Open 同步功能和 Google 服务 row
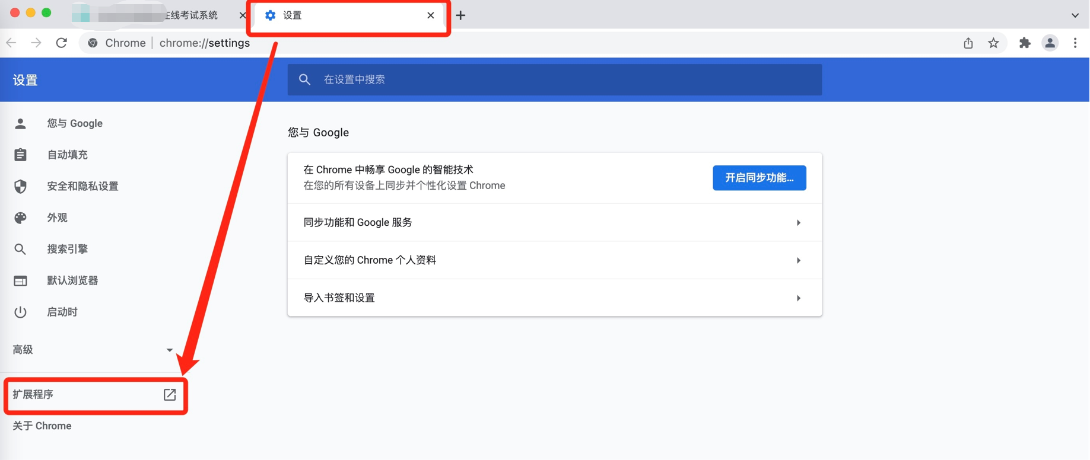The image size is (1090, 460). 555,222
